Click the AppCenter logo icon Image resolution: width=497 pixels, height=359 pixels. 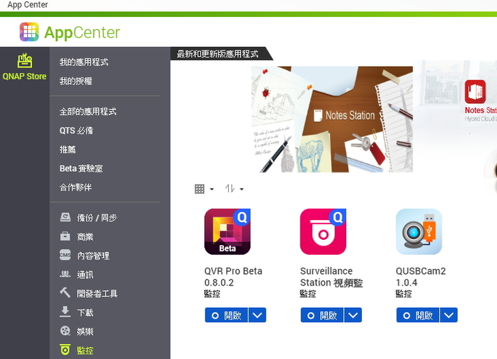pyautogui.click(x=29, y=32)
